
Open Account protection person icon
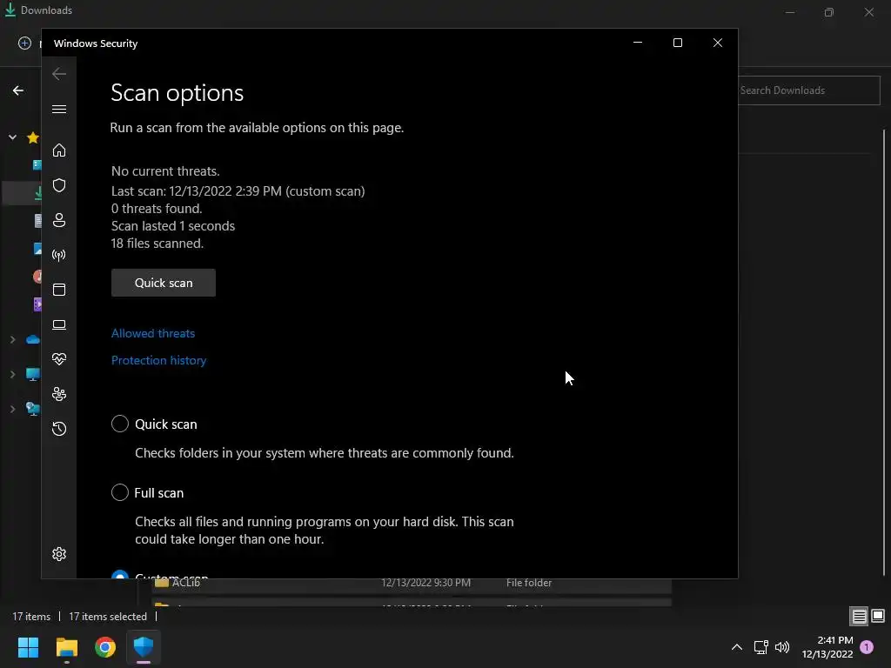click(59, 220)
